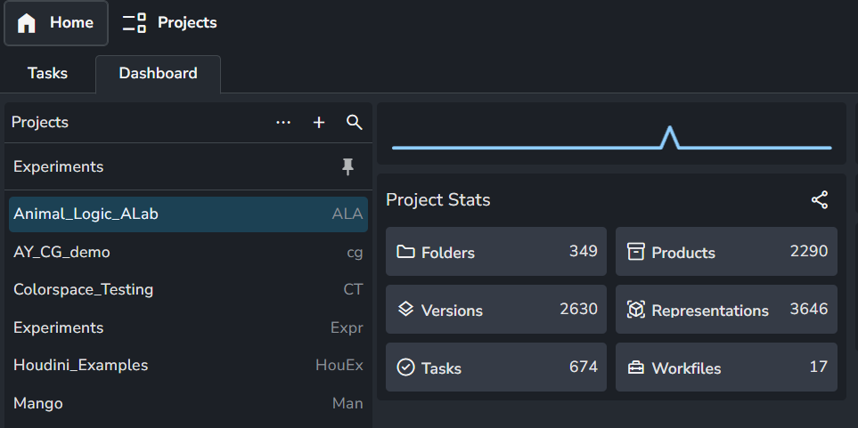Select the Dashboard tab
This screenshot has width=858, height=428.
click(x=158, y=74)
